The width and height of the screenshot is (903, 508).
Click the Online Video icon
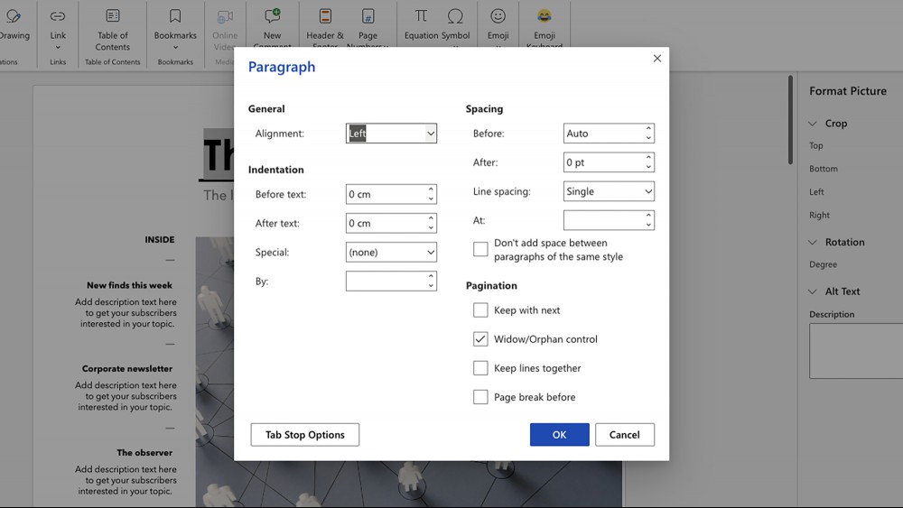click(x=225, y=16)
